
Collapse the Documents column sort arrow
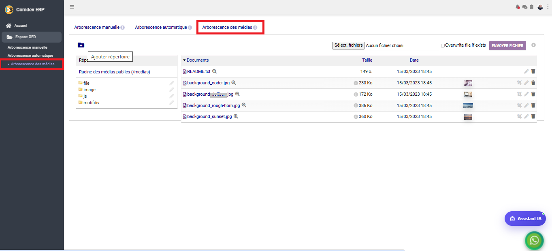(184, 60)
